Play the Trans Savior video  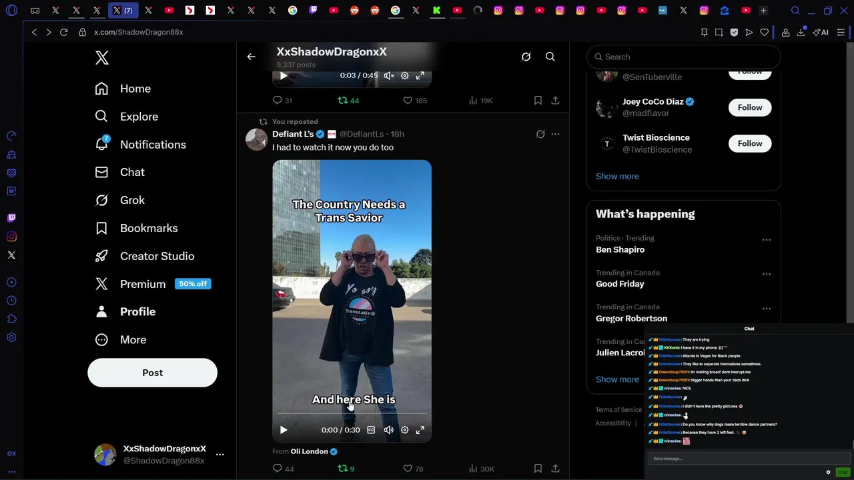[284, 430]
